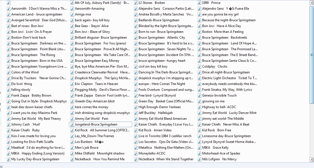Click icon next to 'Eric Clapton Tears in Heaven'

pyautogui.click(x=72, y=84)
